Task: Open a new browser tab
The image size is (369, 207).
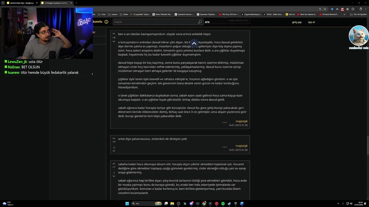Action: tap(76, 3)
